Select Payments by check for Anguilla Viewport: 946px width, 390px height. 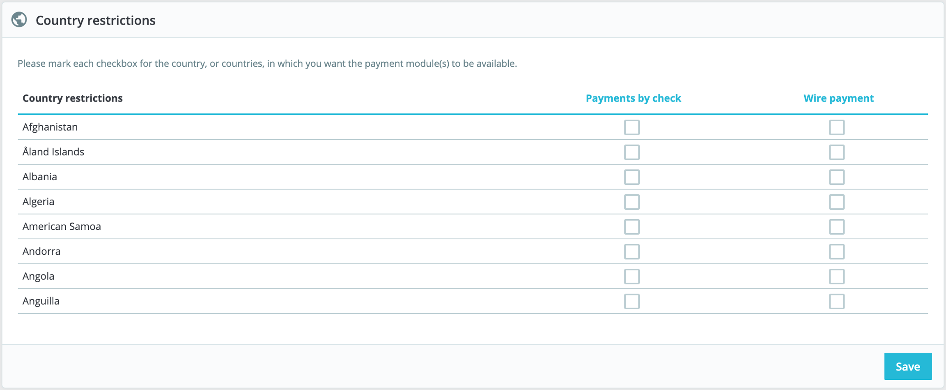click(x=631, y=302)
